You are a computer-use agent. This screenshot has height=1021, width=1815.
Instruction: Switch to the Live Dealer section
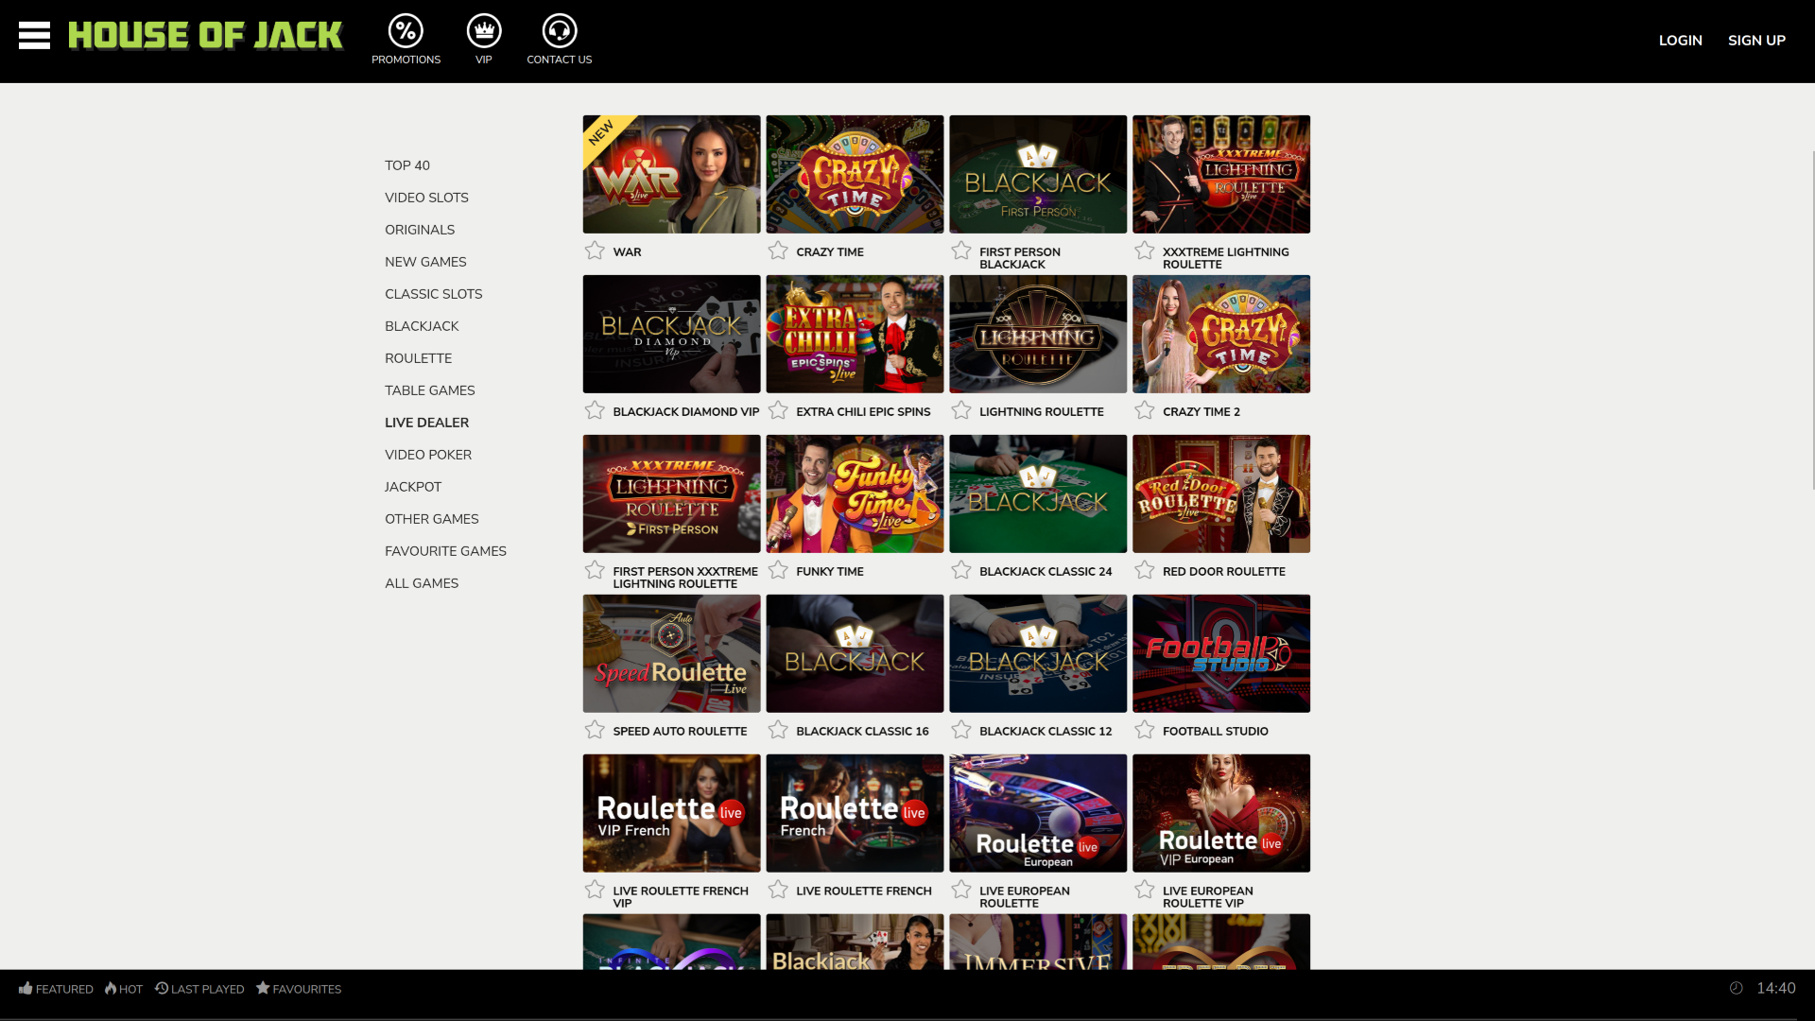coord(426,422)
